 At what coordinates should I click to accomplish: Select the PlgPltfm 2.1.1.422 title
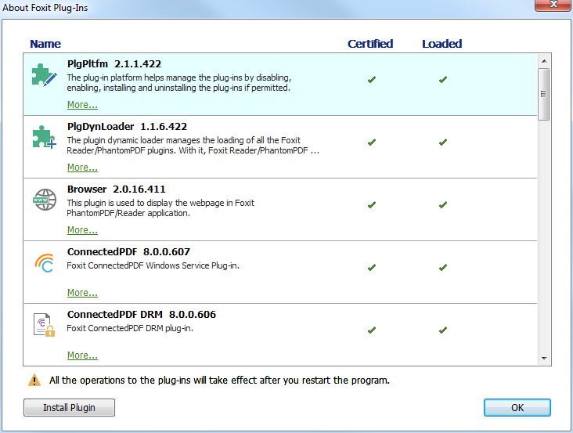click(x=114, y=64)
